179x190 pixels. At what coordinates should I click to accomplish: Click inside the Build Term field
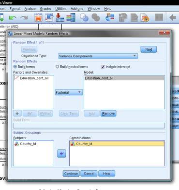pyautogui.click(x=89, y=126)
